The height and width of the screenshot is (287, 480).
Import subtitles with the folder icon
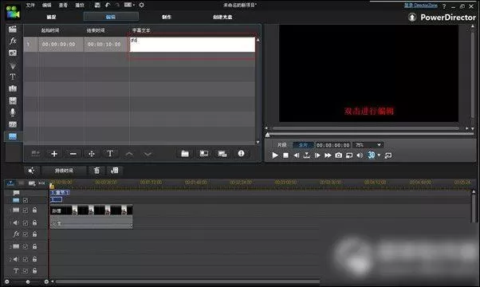coord(185,154)
